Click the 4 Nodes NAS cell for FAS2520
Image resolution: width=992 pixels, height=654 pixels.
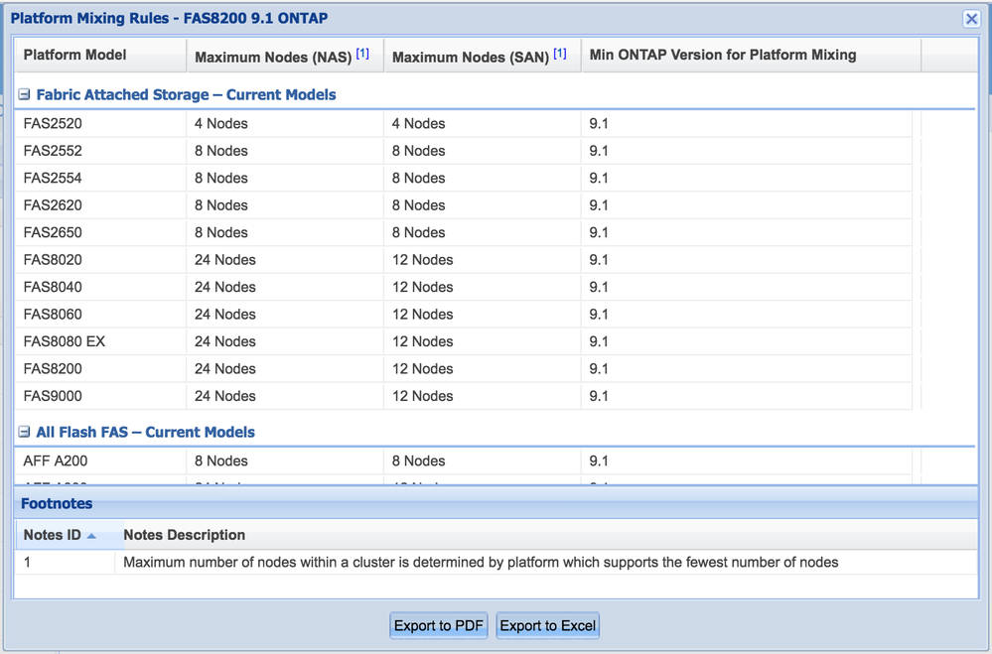(x=285, y=123)
